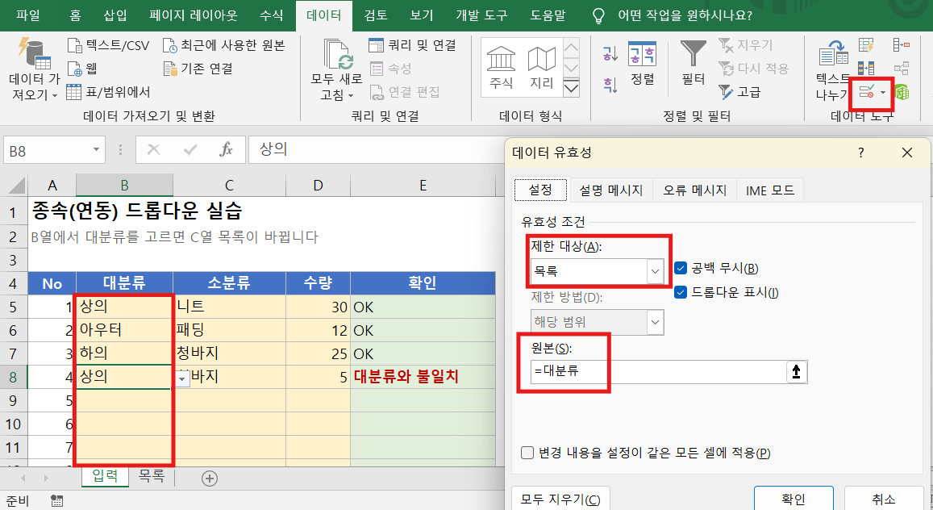Viewport: 933px width, 510px height.
Task: Open the 쿼리 및 연결 pane
Action: 412,45
